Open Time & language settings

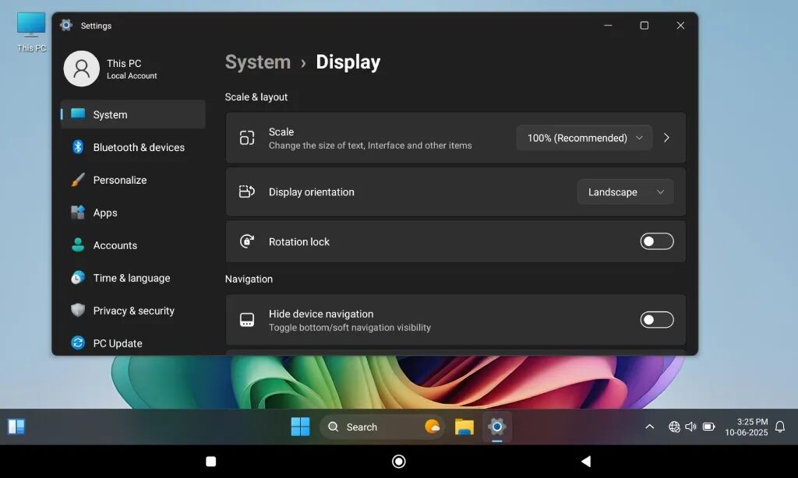click(x=132, y=278)
